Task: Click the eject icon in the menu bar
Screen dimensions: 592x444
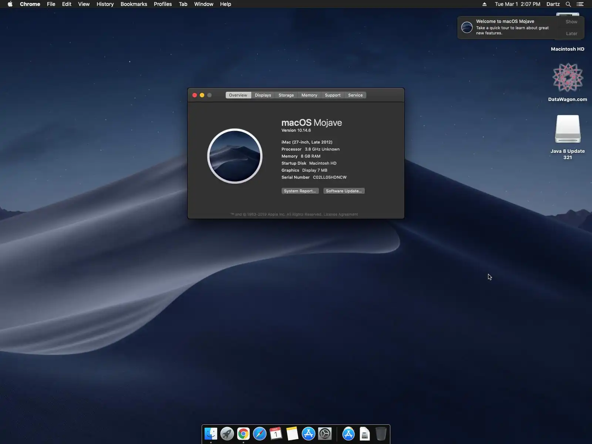Action: (x=484, y=4)
